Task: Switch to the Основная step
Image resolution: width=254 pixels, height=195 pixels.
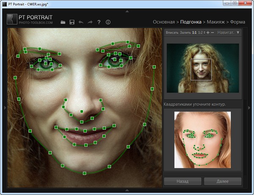Action: point(163,22)
